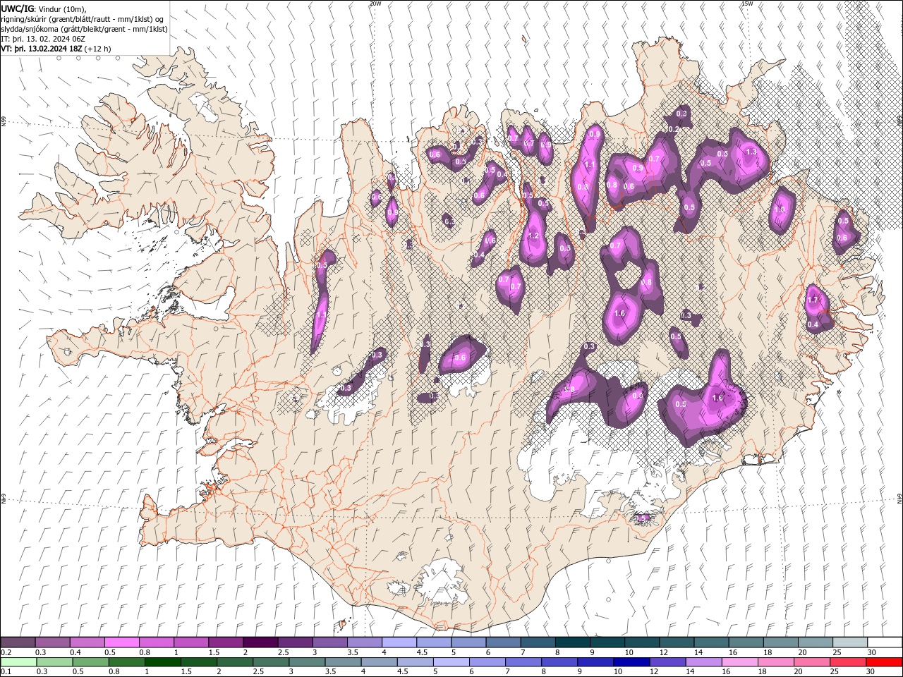Choose the light pink swatch between 16 and 18
This screenshot has width=903, height=677.
pos(740,661)
